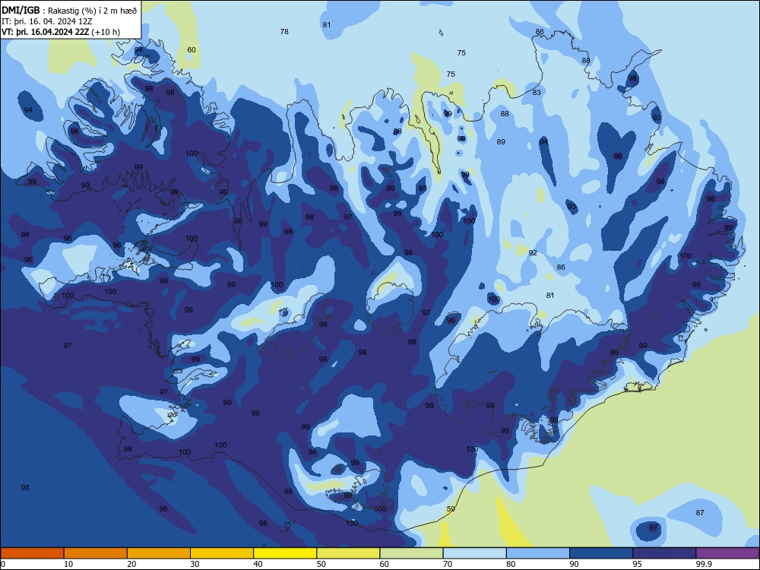Click the 'DMI/IGB' title text
The image size is (760, 570).
tap(21, 10)
